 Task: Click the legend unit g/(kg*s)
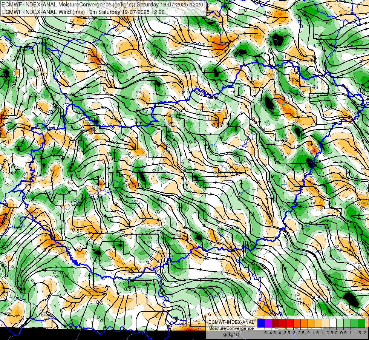(231, 334)
